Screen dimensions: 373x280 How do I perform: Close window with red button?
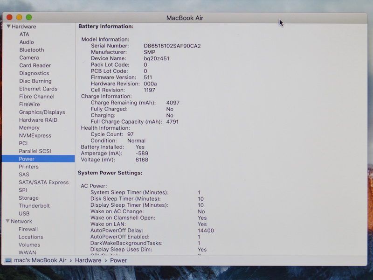click(x=9, y=17)
